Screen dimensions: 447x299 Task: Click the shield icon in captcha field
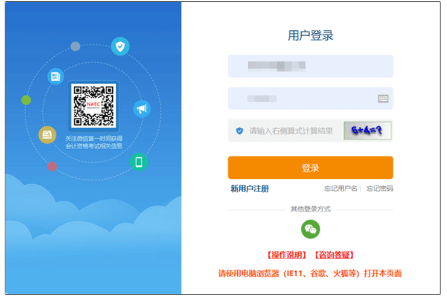pyautogui.click(x=239, y=131)
